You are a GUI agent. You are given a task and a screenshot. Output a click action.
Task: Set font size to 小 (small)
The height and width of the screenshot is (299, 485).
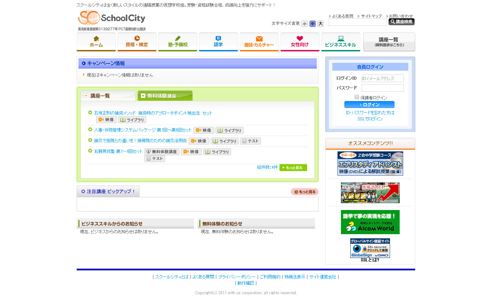[304, 24]
